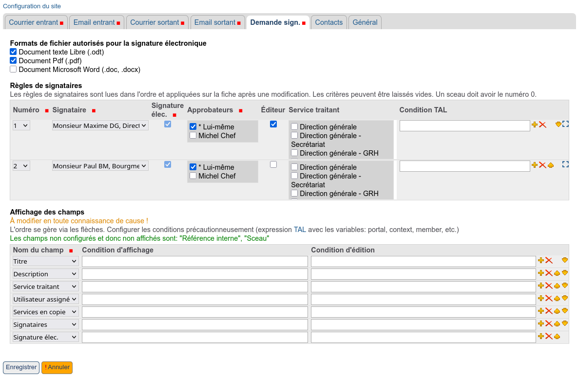
Task: Open the Service traitant field name dropdown
Action: [46, 286]
